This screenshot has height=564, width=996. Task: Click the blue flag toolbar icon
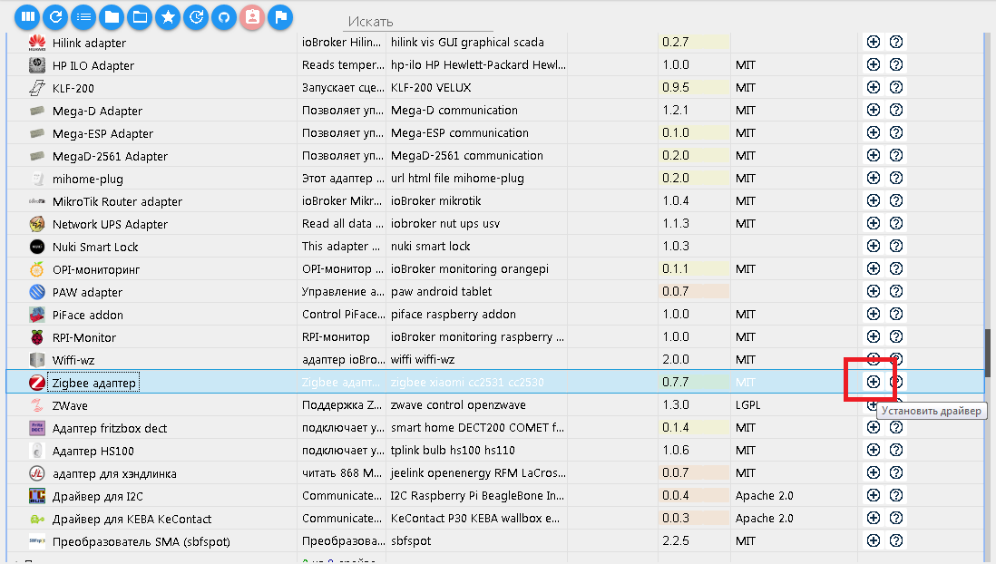click(x=281, y=17)
